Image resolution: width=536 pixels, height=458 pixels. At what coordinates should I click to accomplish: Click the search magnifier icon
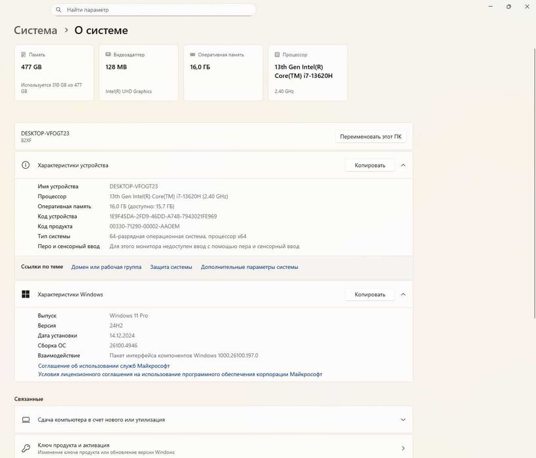58,10
